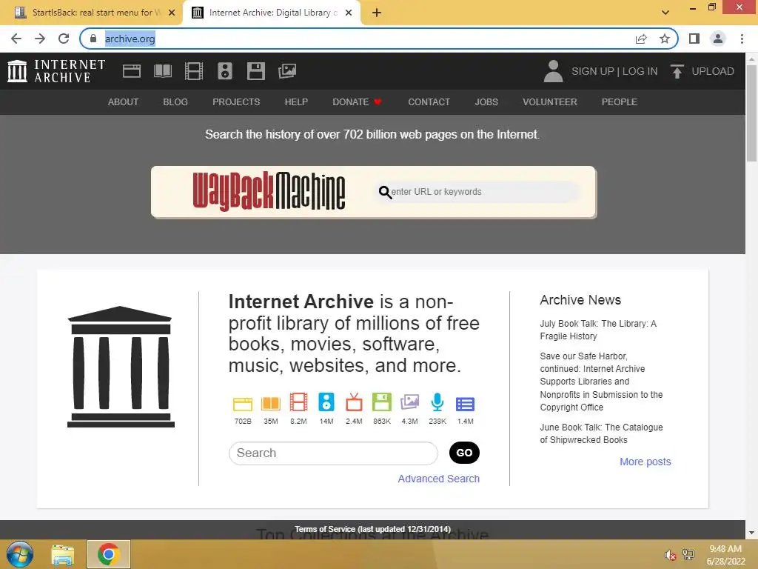758x569 pixels.
Task: Close the StartIsBack tab
Action: [172, 13]
